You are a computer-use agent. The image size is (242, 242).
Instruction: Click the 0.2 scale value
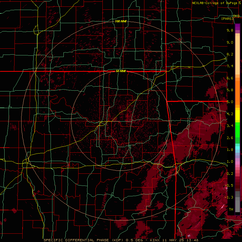tap(230, 174)
